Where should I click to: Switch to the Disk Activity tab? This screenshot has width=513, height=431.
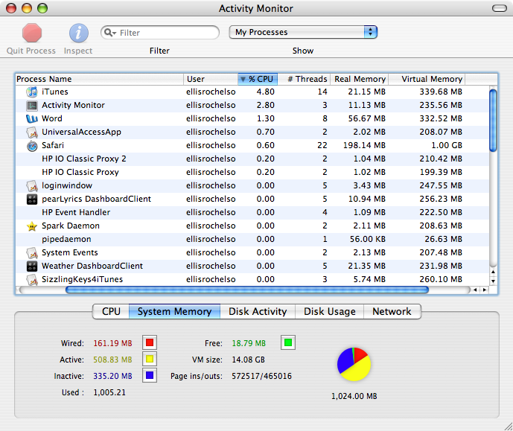pos(258,311)
